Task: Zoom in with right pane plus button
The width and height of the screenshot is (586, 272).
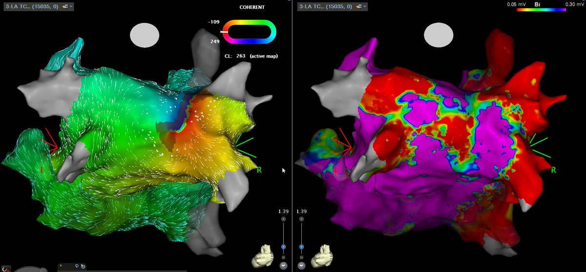Action: pos(301,219)
